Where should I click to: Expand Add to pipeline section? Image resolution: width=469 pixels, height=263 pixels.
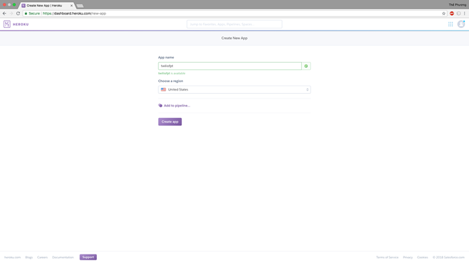point(177,106)
